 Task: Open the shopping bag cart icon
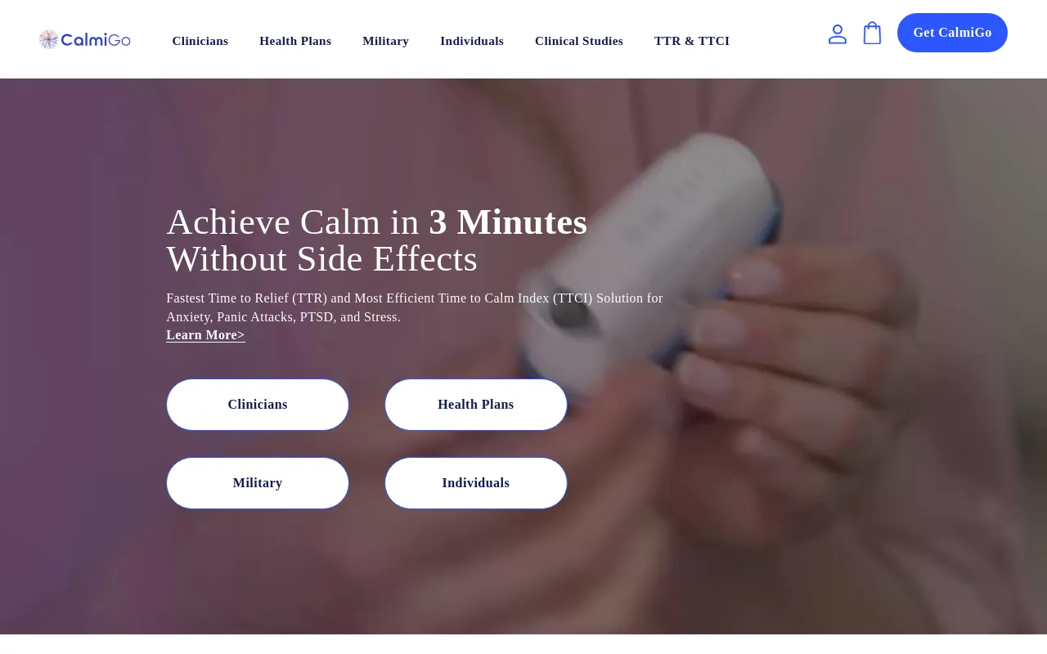pos(872,33)
